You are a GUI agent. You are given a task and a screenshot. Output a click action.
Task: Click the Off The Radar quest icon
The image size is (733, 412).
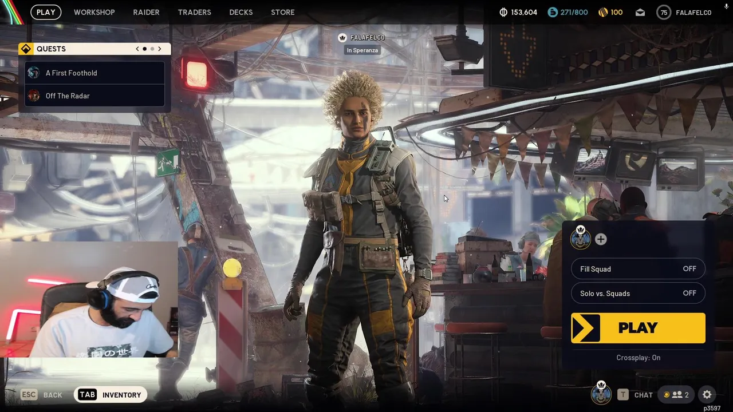click(x=34, y=96)
